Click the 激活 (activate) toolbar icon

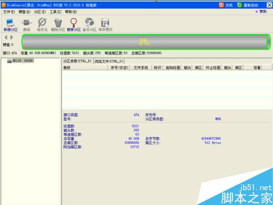point(27,25)
